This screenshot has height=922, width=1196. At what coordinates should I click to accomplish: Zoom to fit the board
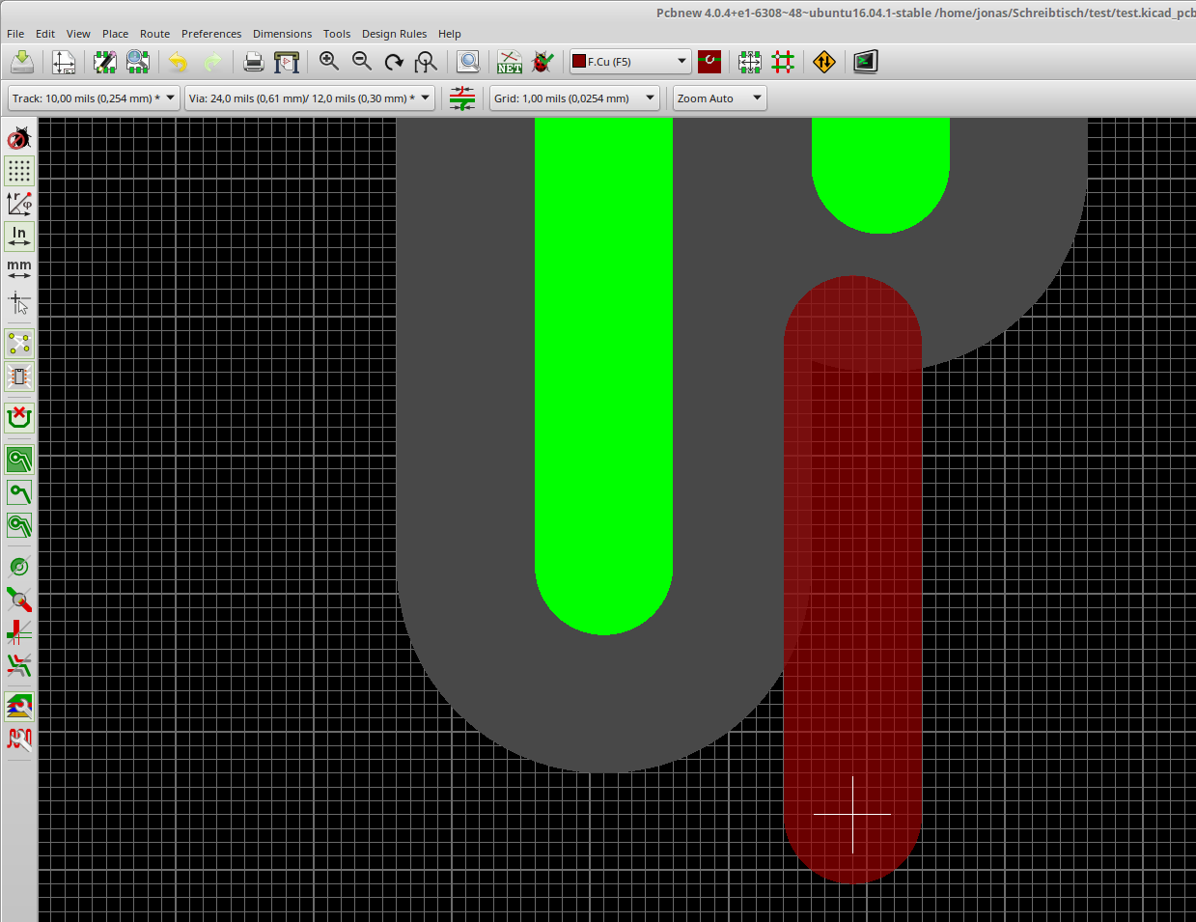[426, 62]
